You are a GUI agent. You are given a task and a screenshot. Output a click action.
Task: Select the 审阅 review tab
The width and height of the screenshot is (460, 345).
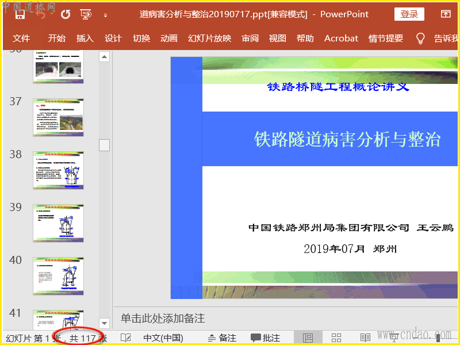click(250, 38)
